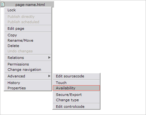
Task: Choose Edit sourcecode in the submenu
Action: (x=76, y=76)
